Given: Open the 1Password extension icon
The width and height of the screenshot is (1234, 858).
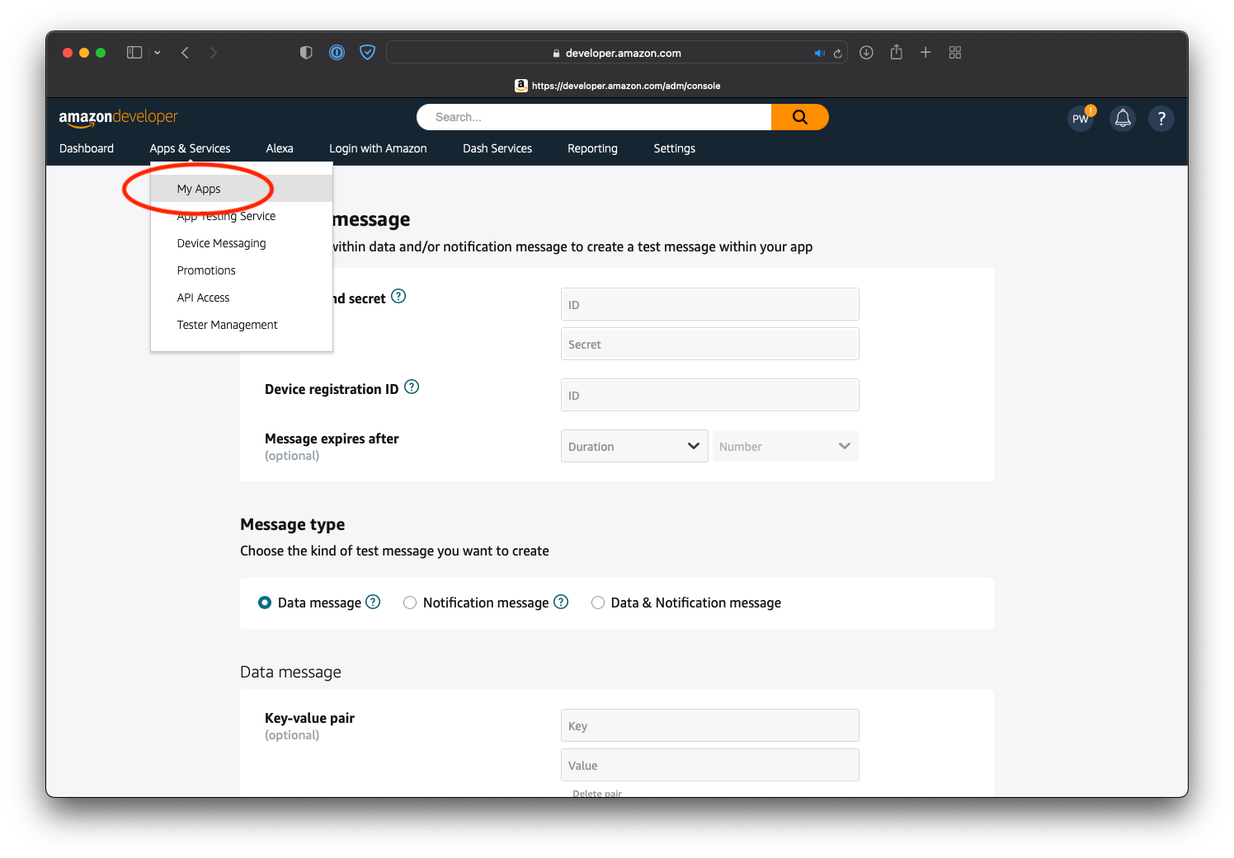Looking at the screenshot, I should [337, 53].
